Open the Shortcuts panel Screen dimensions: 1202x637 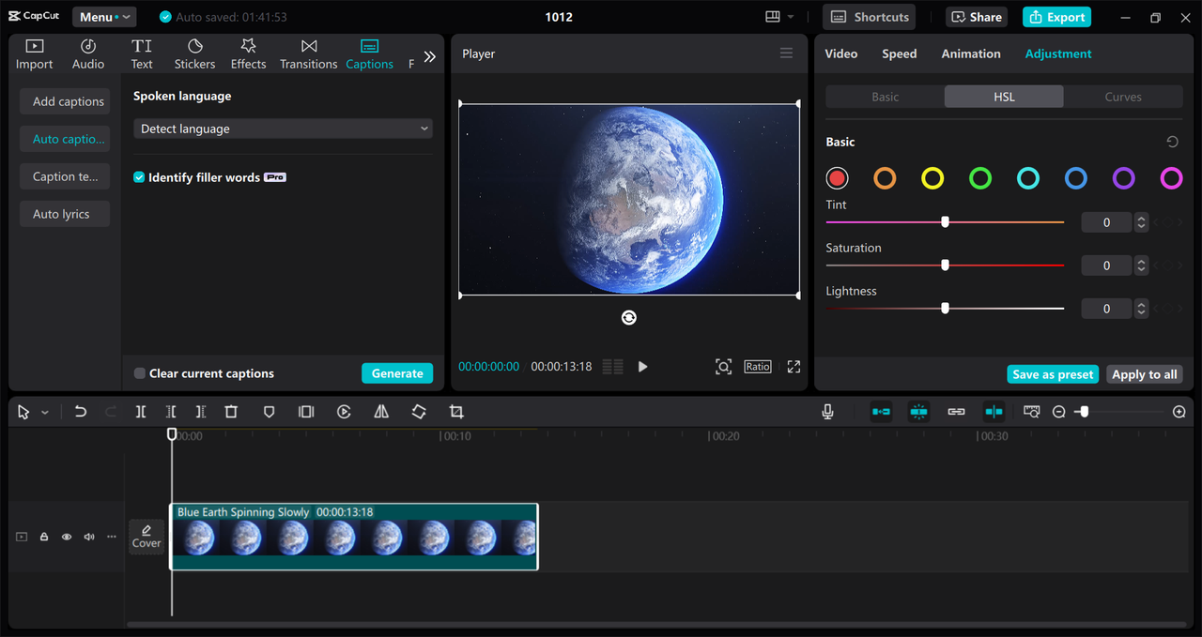pos(870,17)
